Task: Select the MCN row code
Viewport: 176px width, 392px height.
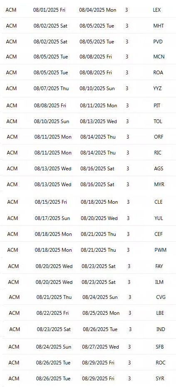Action: point(159,57)
